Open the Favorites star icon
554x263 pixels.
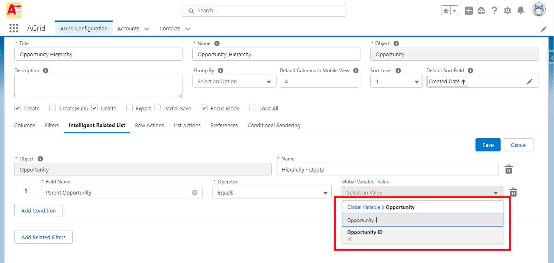coord(446,11)
